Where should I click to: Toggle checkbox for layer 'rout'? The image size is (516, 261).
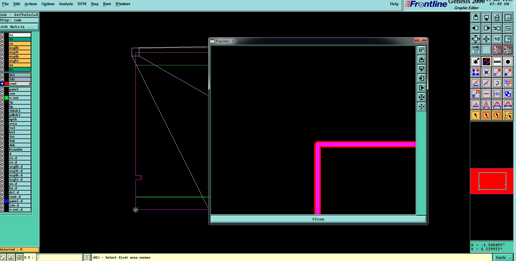tap(2, 84)
